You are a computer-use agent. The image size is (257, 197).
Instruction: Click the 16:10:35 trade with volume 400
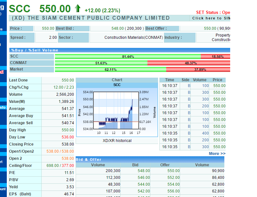192,133
